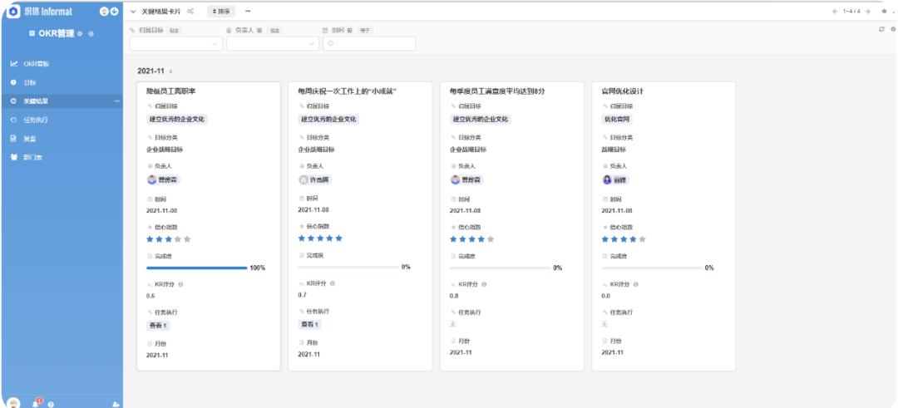
Task: Open the 等于 operator next to 时间
Action: [365, 30]
